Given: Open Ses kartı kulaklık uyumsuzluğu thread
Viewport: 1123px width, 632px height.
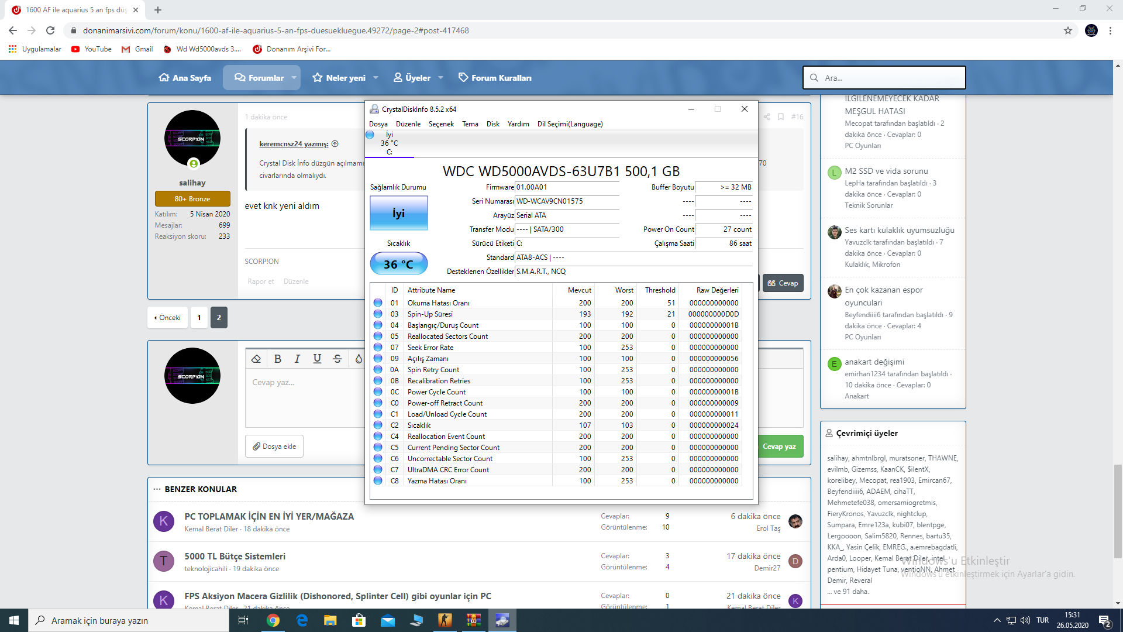Looking at the screenshot, I should pyautogui.click(x=900, y=231).
